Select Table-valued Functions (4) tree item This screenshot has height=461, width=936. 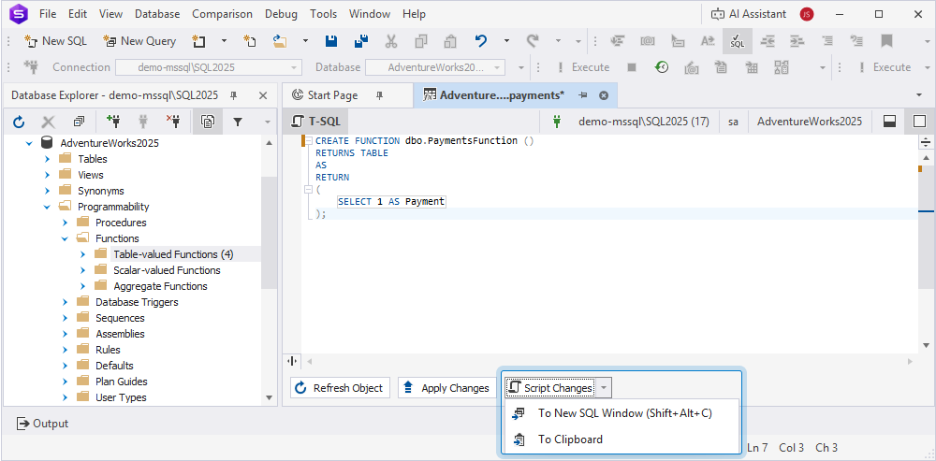[x=173, y=254]
